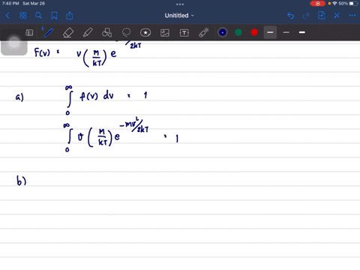Open the more options ellipsis menu
Screen dimensions: 360x270
click(x=352, y=16)
